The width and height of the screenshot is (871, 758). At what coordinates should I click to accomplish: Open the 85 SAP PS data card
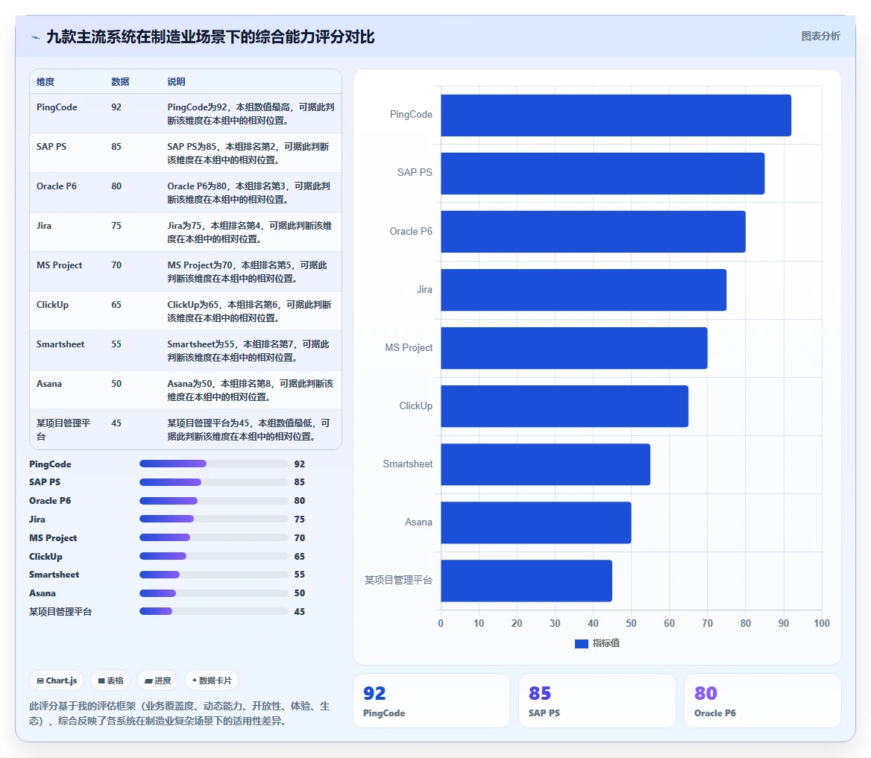597,701
